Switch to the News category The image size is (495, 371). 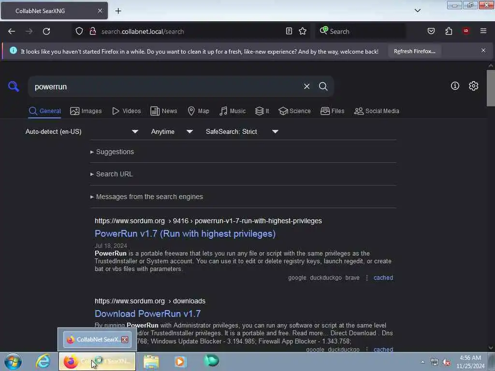pos(163,111)
